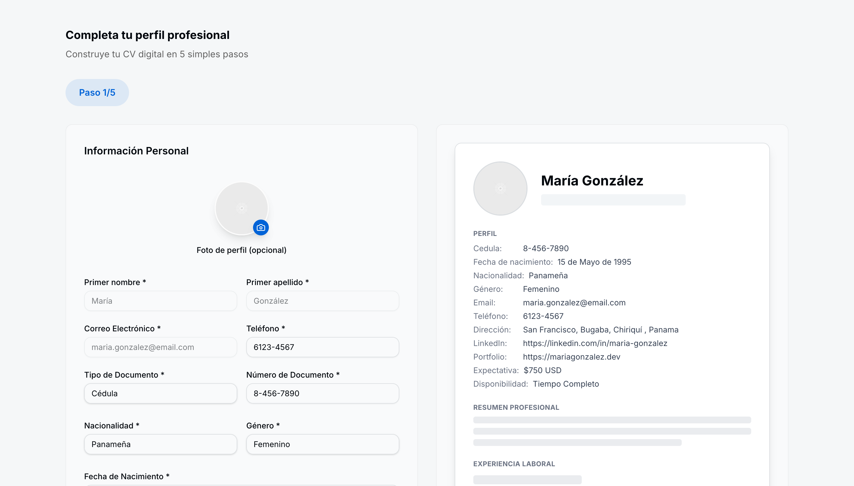854x486 pixels.
Task: Click the Paso 1/5 step badge
Action: tap(97, 93)
